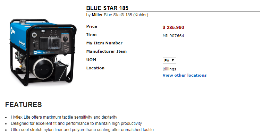Click the My Item Number label
This screenshot has width=263, height=137.
(x=104, y=43)
